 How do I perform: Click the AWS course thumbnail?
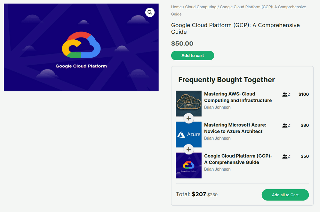pyautogui.click(x=188, y=103)
